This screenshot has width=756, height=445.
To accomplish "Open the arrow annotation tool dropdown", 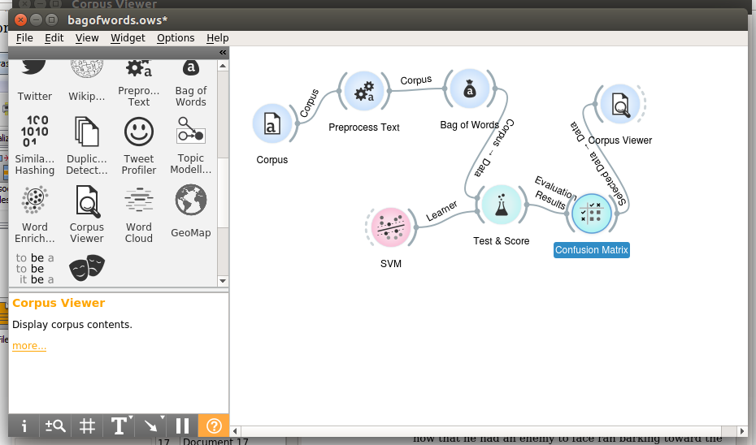I will point(151,426).
